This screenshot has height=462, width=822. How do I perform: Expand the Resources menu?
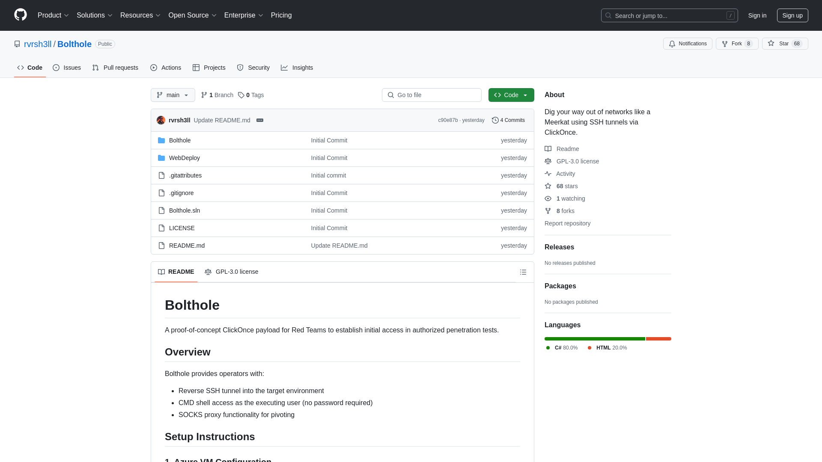140,15
